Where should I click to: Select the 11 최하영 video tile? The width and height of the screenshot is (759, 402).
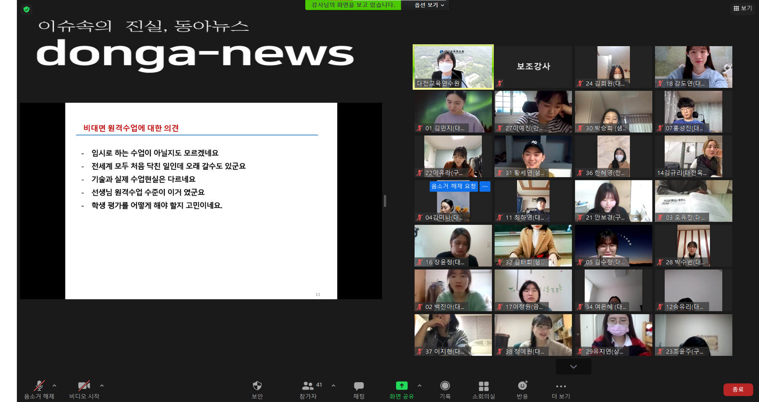533,201
